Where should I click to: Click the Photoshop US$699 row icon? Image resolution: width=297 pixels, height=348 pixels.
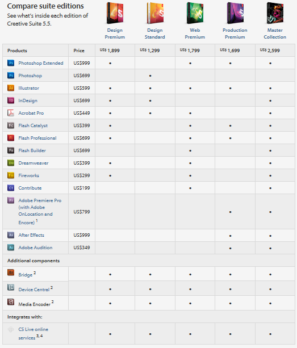tap(11, 76)
